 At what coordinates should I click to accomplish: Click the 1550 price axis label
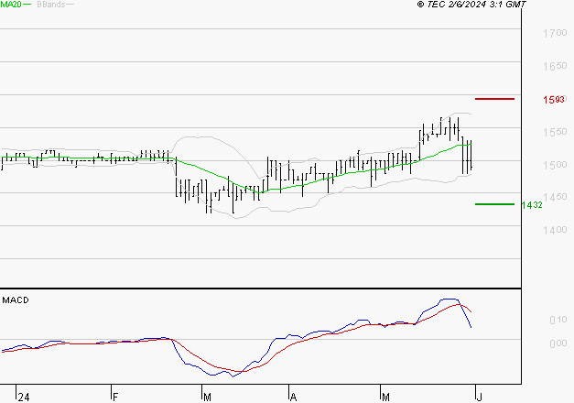click(x=555, y=132)
